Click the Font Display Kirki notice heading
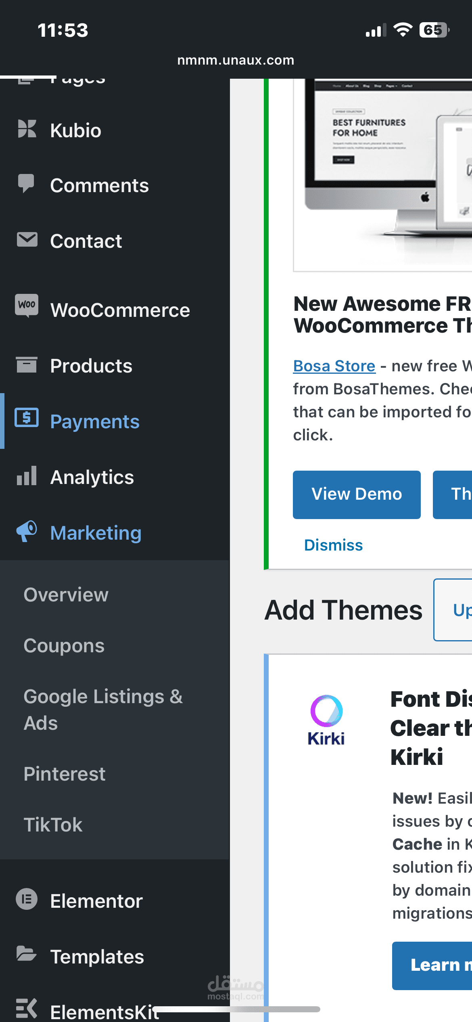This screenshot has height=1022, width=472. [431, 728]
